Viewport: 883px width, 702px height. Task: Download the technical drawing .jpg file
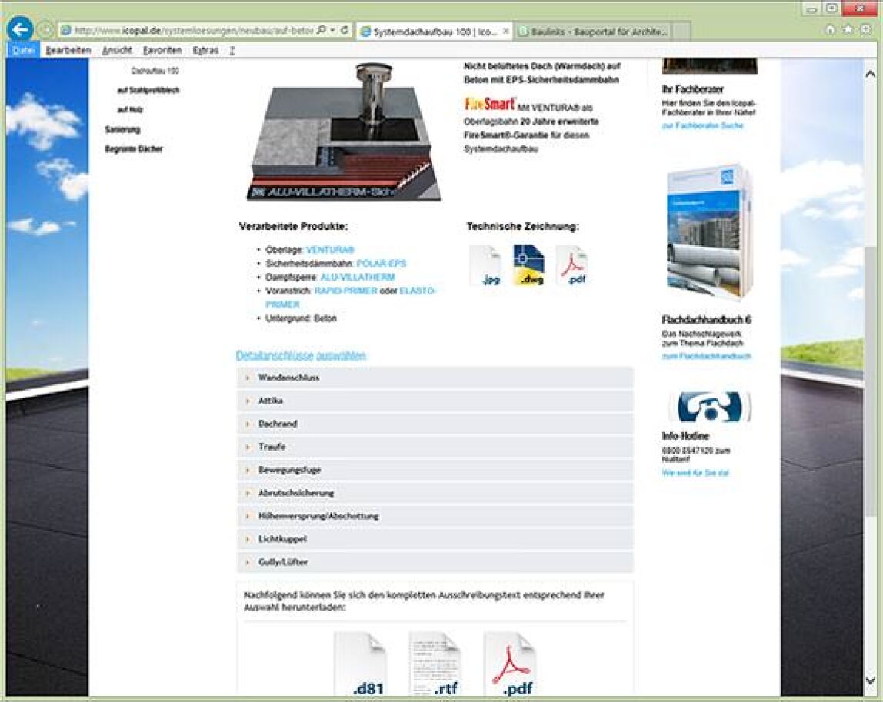486,265
